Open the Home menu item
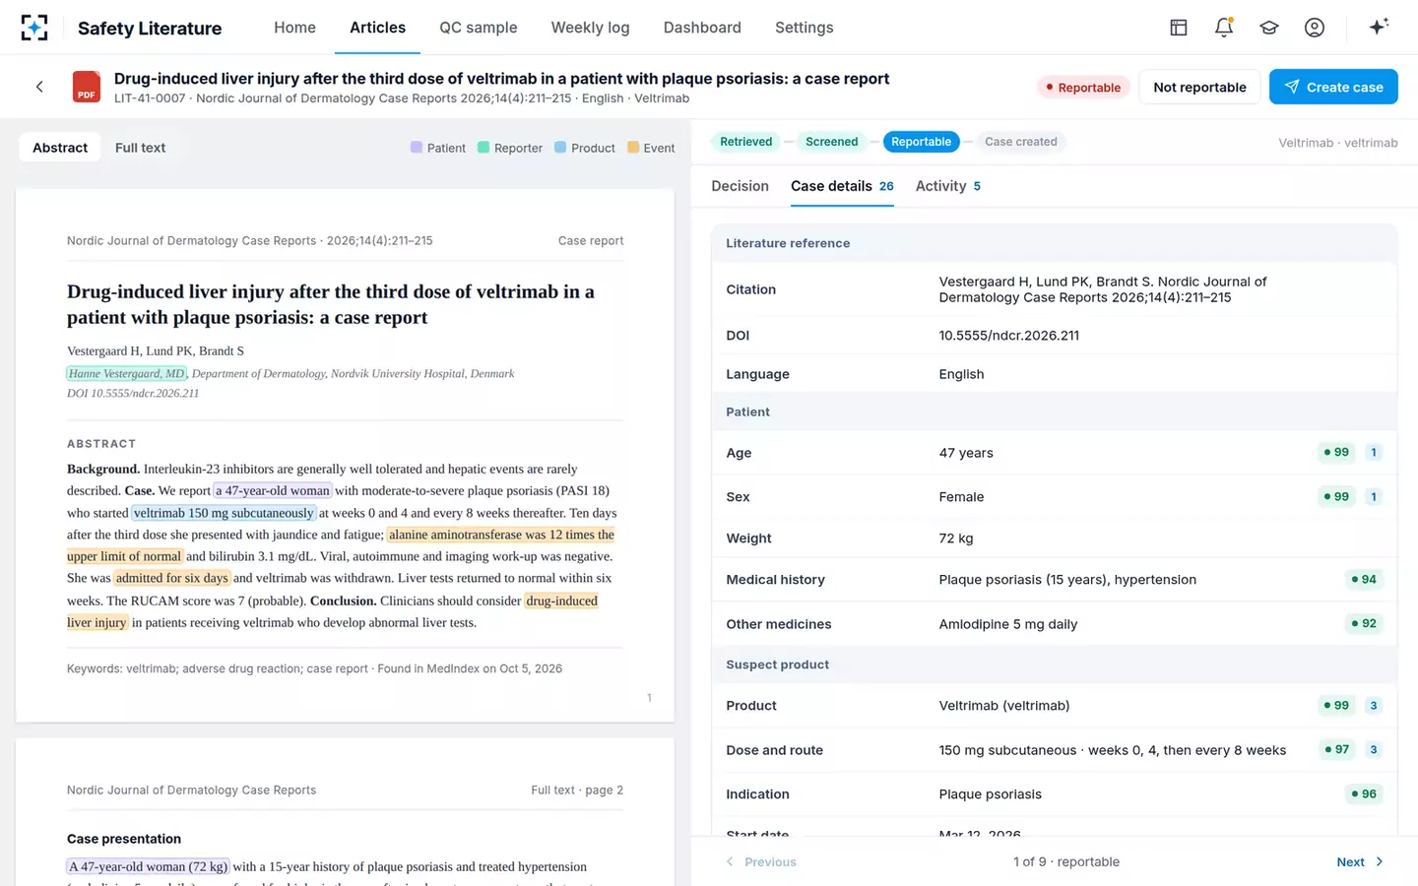Viewport: 1418px width, 886px height. coord(294,28)
